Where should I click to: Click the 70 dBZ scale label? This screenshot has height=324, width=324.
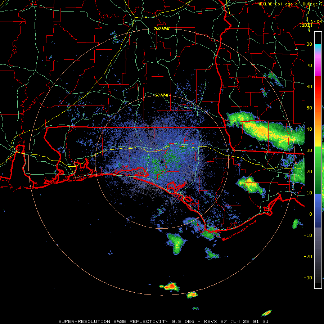pos(309,66)
